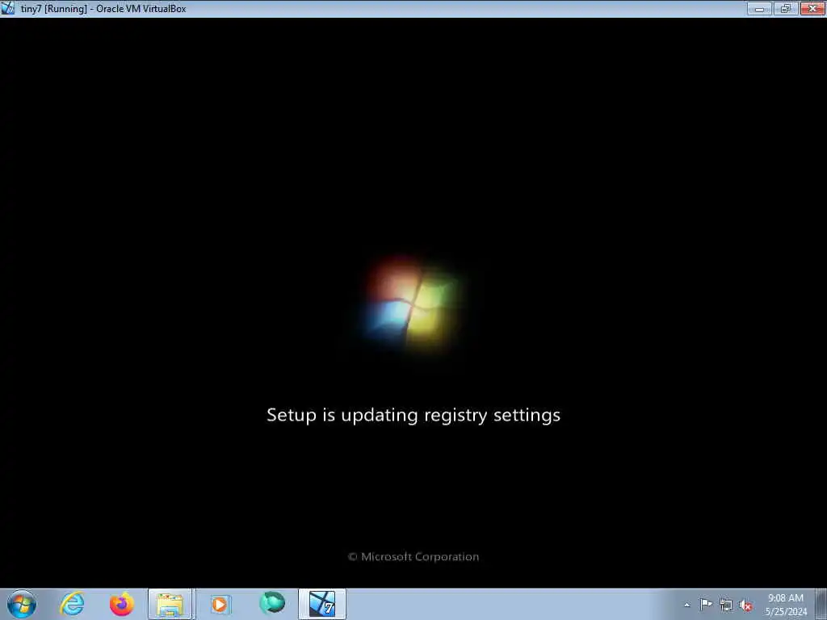Select the VirtualBox tiny7 taskbar button

(x=321, y=604)
